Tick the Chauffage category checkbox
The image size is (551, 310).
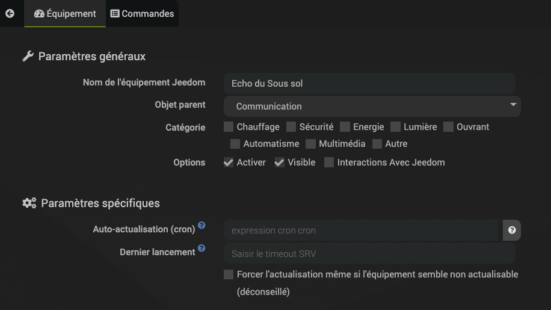(229, 126)
